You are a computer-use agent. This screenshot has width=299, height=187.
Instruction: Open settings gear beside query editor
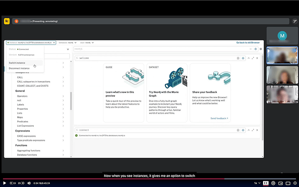[x=261, y=49]
